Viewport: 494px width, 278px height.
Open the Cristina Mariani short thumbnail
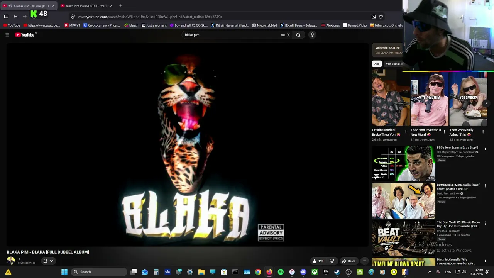coord(391,98)
